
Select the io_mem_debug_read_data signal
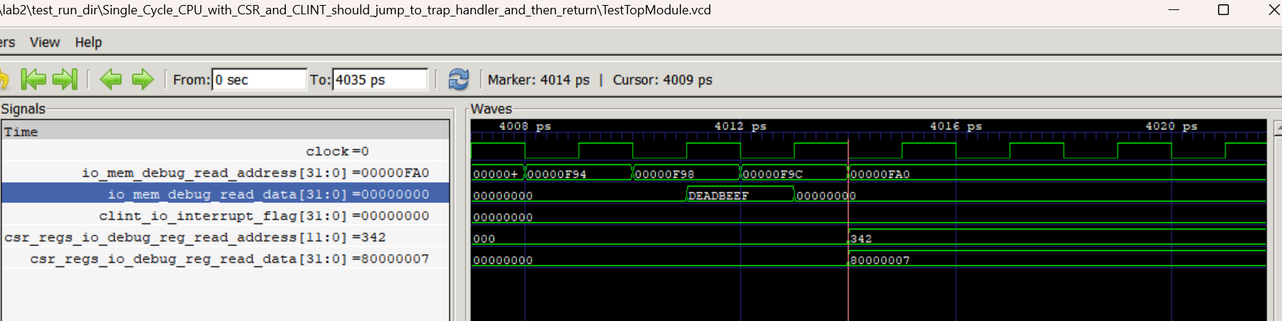coord(268,194)
